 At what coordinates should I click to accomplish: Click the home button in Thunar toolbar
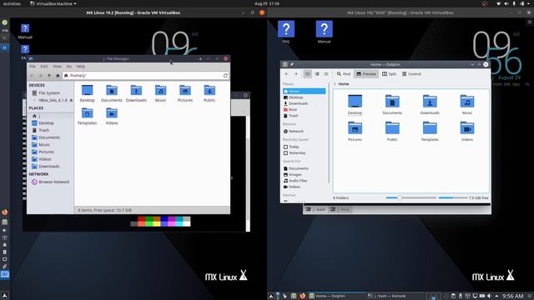(x=58, y=76)
